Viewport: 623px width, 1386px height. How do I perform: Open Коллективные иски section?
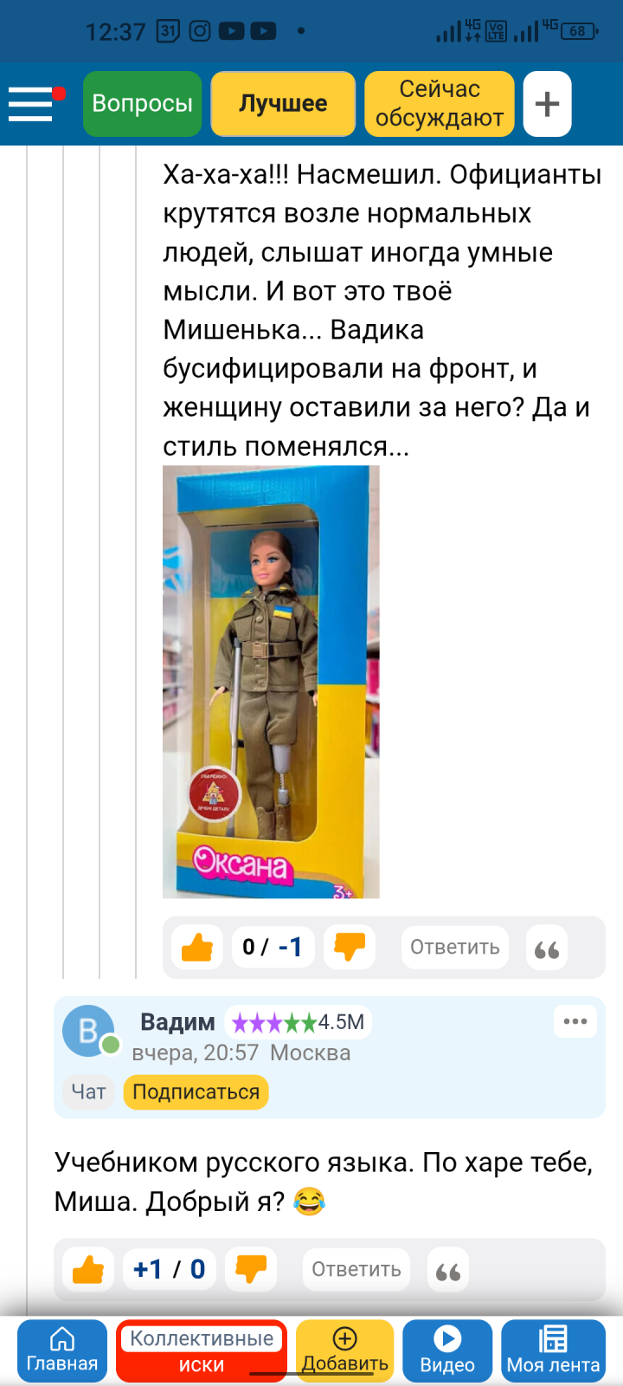(x=202, y=1350)
